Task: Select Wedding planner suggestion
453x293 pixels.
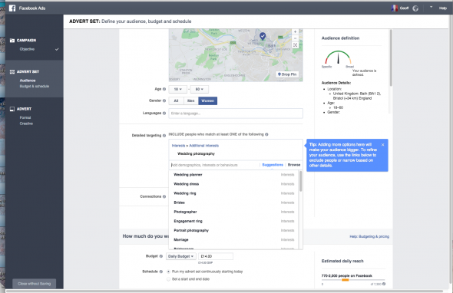Action: pyautogui.click(x=233, y=175)
